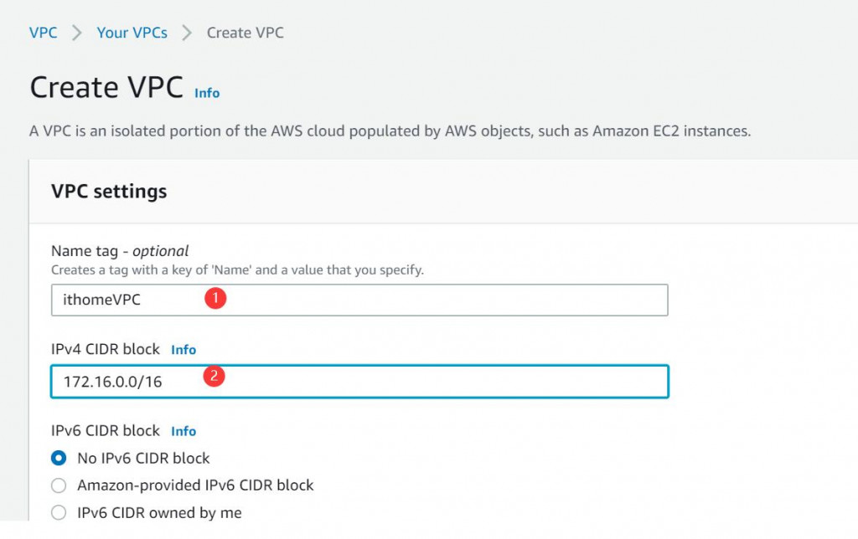Click the VPC settings panel header
858x539 pixels.
[x=109, y=192]
